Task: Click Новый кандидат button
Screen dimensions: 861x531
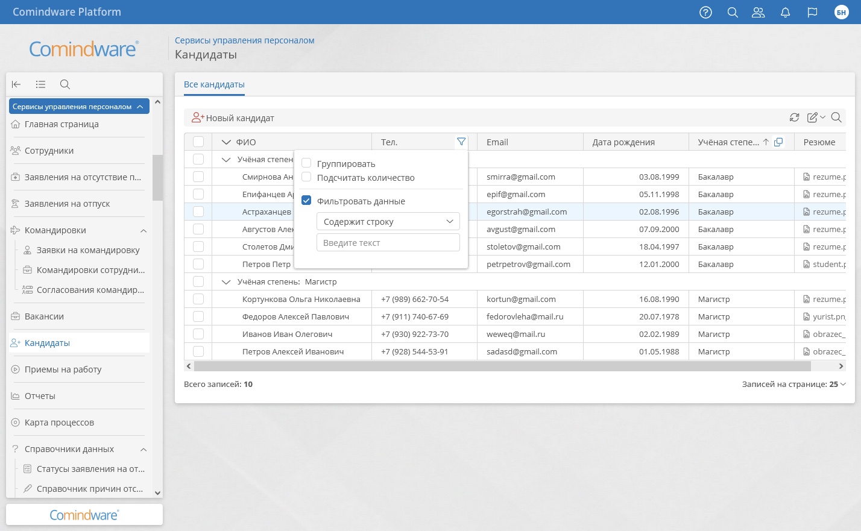Action: [233, 118]
